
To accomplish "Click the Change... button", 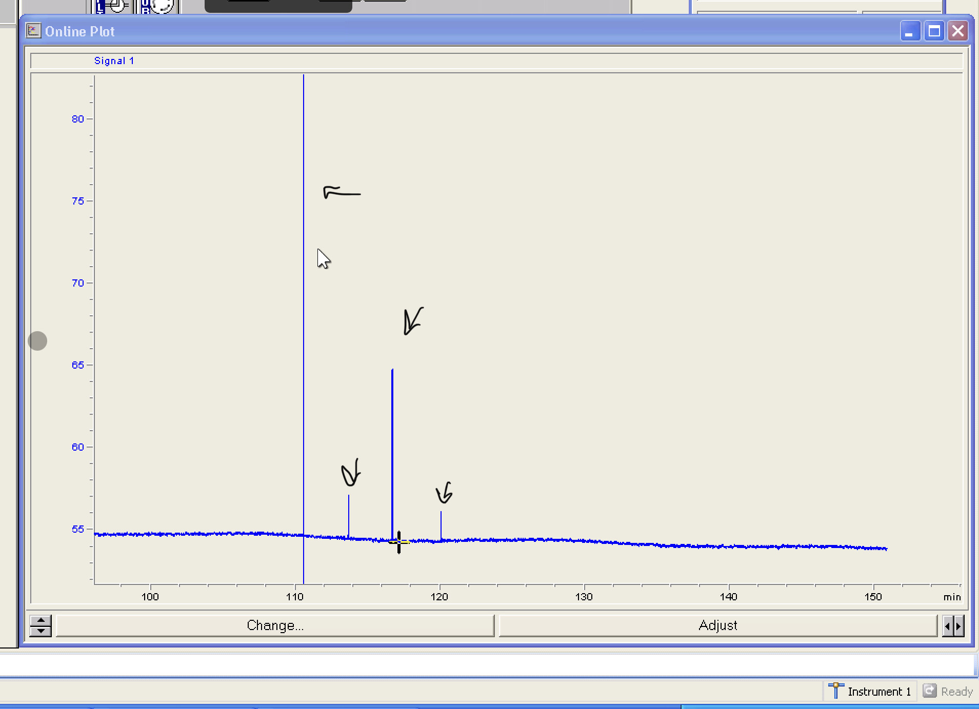I will point(275,625).
